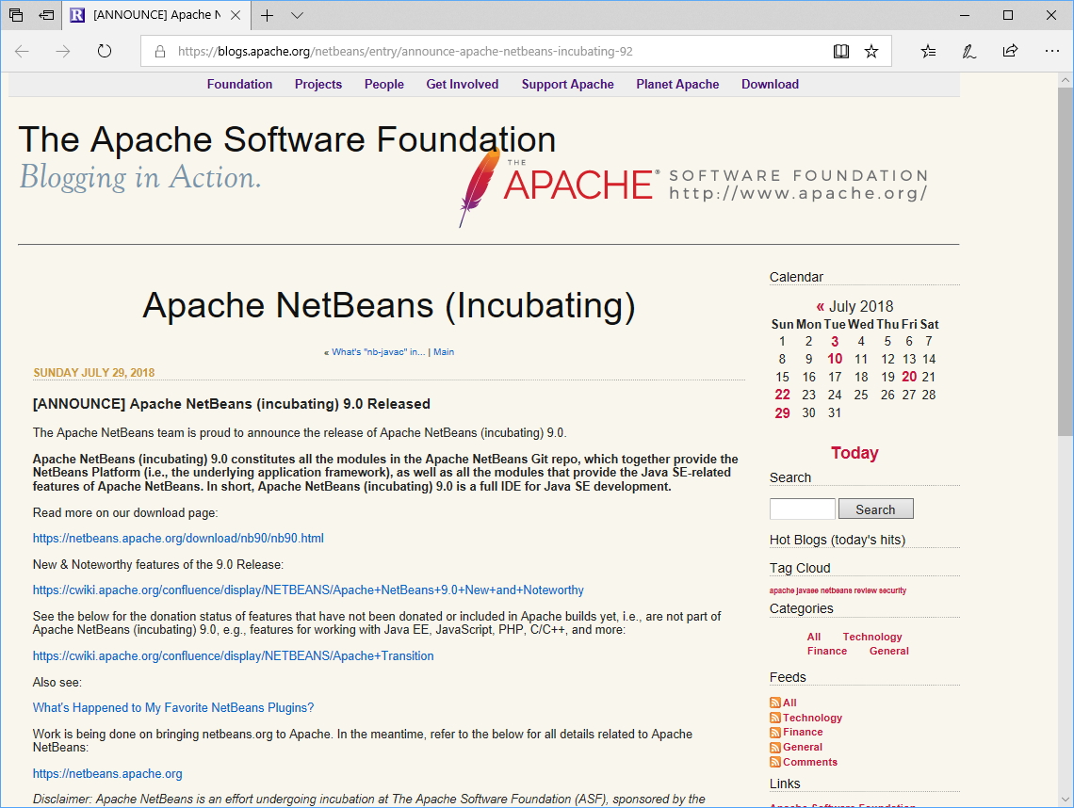Click the RSS icon beside the All feed
Viewport: 1074px width, 808px height.
click(773, 702)
